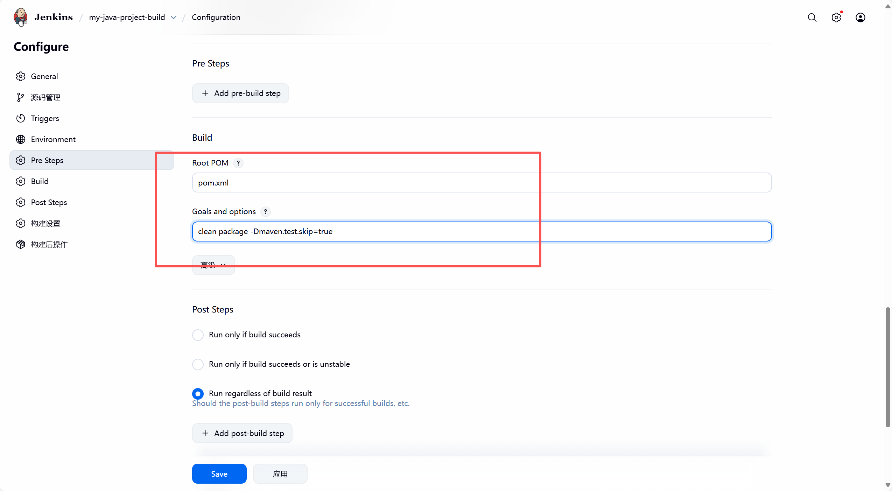Select Run only if build succeeds
This screenshot has width=892, height=491.
pyautogui.click(x=198, y=335)
